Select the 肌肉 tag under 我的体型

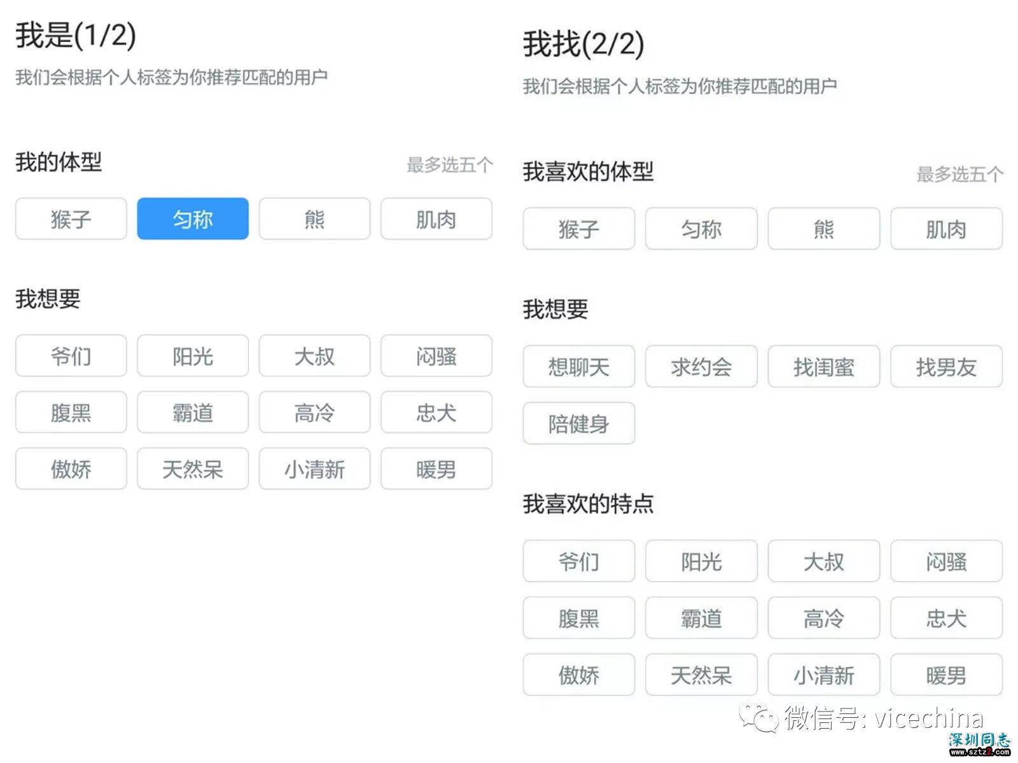pos(436,219)
